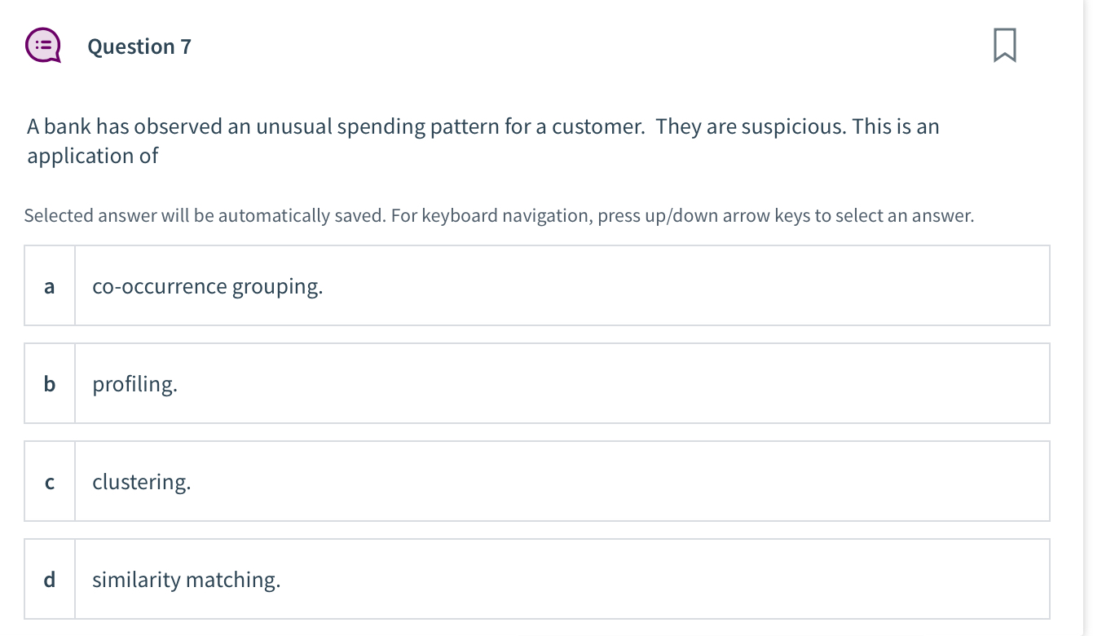The height and width of the screenshot is (636, 1093).
Task: Choose the "profiling." answer option
Action: tap(134, 384)
